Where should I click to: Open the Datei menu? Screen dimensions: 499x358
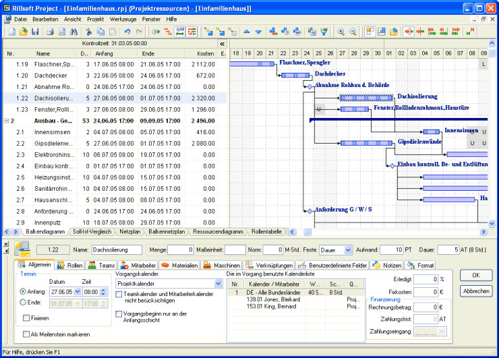(21, 19)
